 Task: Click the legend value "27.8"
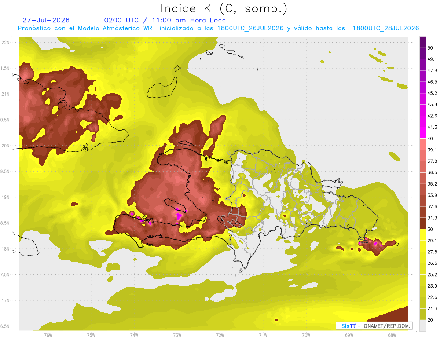[x=432, y=252]
